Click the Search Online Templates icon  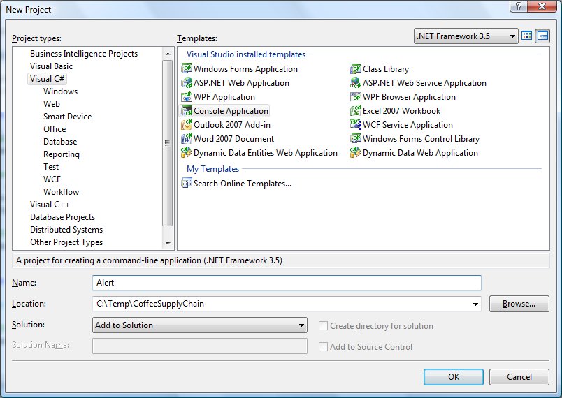click(x=187, y=183)
